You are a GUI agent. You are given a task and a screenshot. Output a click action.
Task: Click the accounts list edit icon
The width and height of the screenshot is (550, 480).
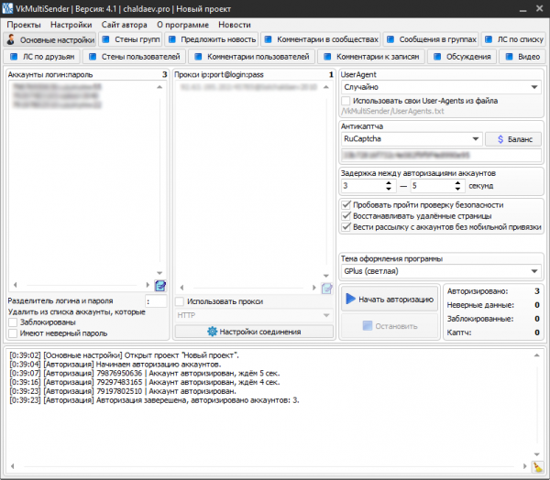point(160,286)
